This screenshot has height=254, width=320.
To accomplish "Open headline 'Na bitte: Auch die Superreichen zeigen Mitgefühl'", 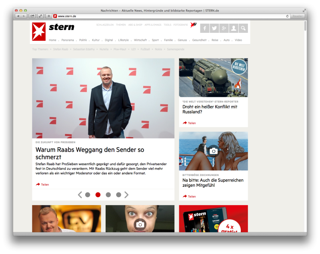I will pyautogui.click(x=213, y=183).
